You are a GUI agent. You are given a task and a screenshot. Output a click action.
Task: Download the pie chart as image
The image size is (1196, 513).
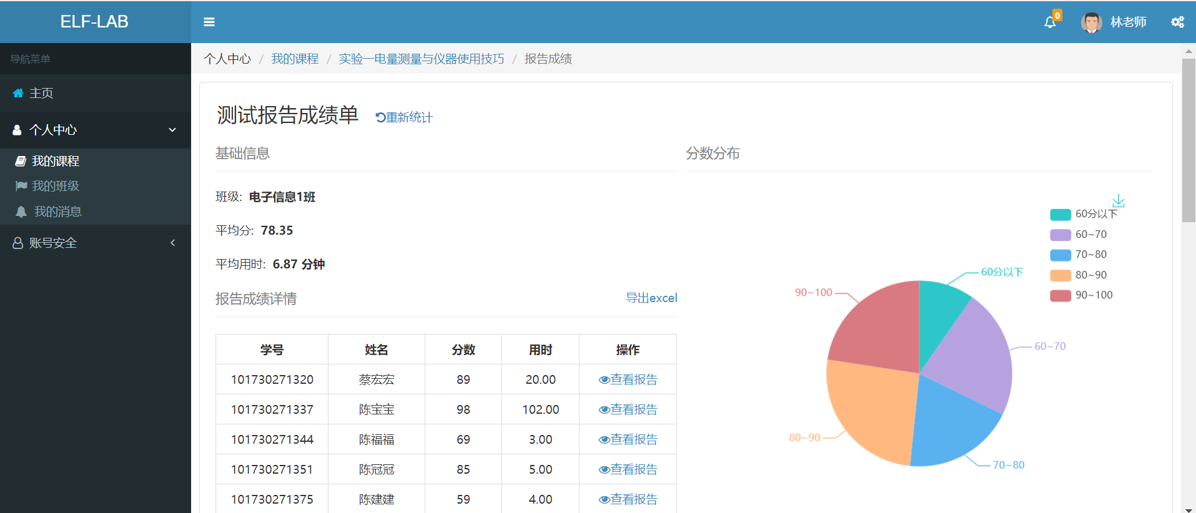(1118, 201)
